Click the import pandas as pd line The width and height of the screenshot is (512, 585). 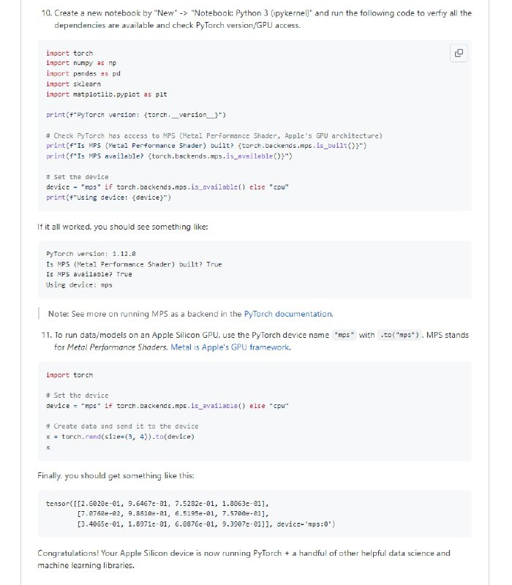click(x=79, y=74)
